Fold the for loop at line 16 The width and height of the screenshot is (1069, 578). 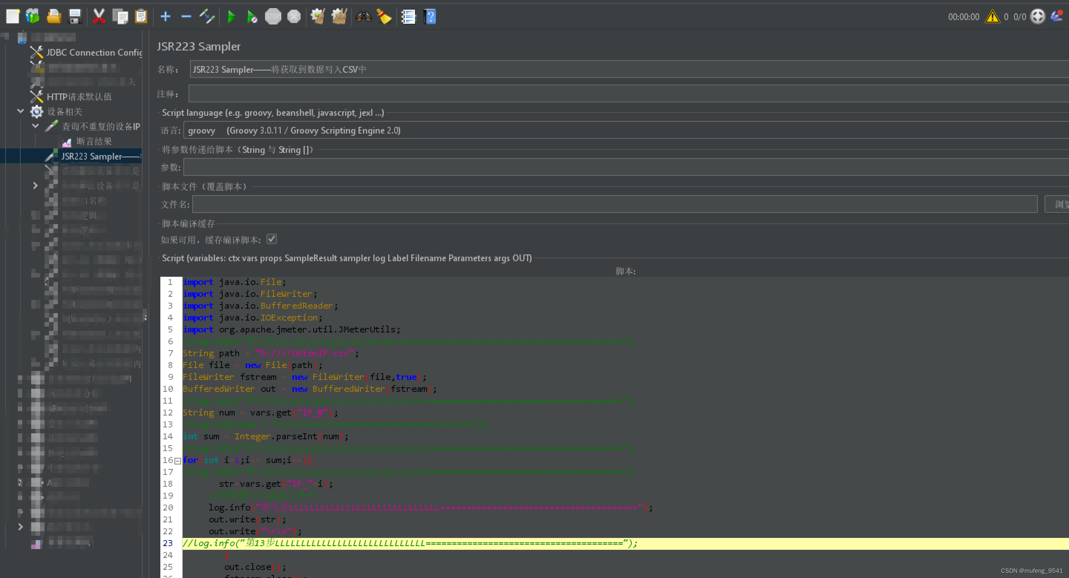[178, 461]
